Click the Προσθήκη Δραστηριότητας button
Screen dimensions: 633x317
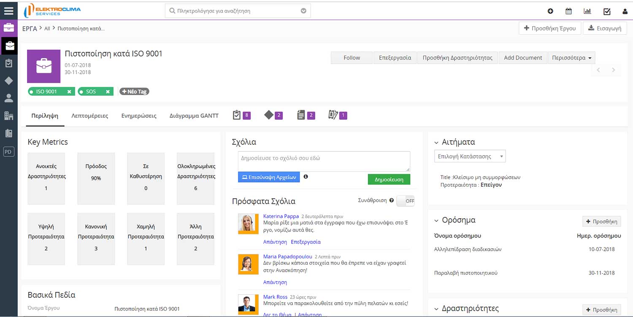coord(457,58)
